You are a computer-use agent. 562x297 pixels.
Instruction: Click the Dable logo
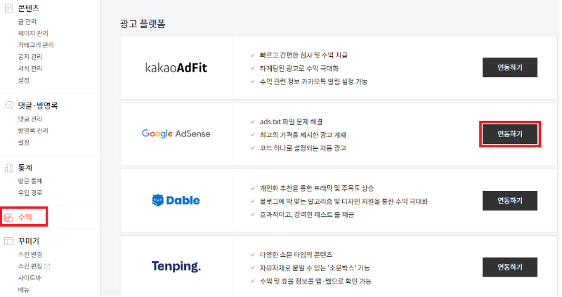[x=176, y=200]
